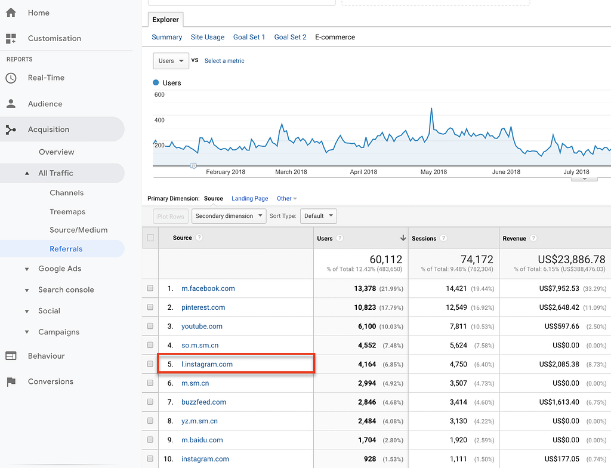The image size is (611, 468).
Task: Open the Home section
Action: (x=38, y=13)
